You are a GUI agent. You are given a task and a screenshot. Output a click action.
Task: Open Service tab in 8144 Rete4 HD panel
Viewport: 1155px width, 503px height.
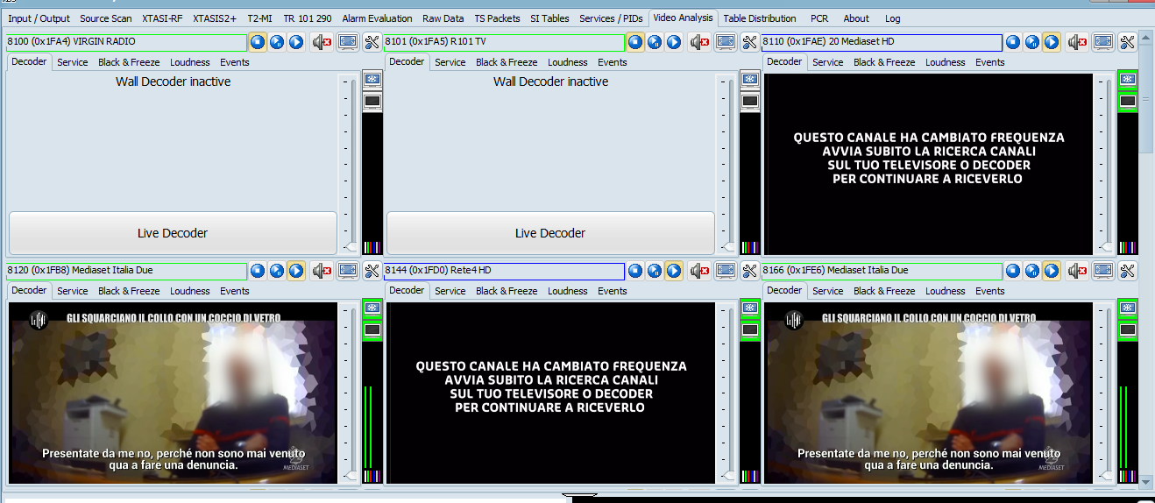pyautogui.click(x=450, y=291)
